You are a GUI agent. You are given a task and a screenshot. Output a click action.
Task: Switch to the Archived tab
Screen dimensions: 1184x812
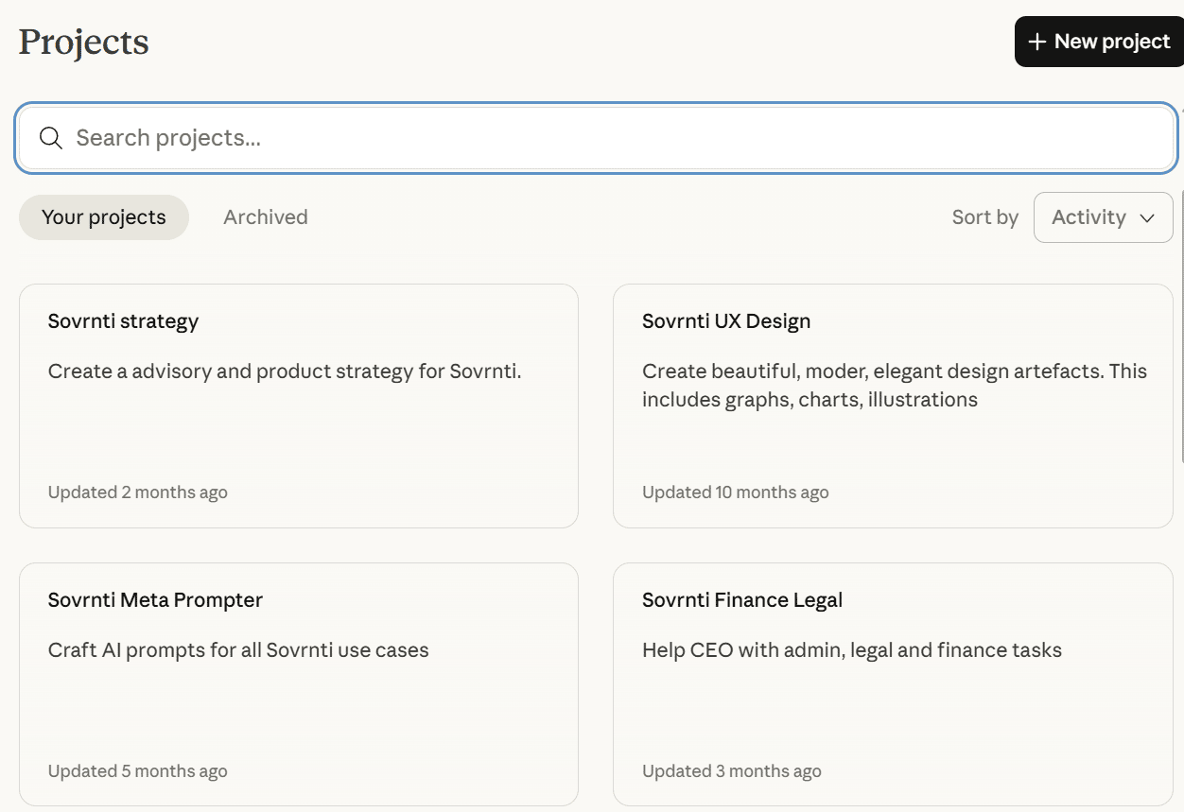(266, 217)
